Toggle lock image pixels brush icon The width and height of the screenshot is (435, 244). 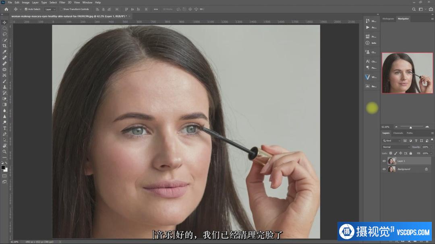[396, 153]
